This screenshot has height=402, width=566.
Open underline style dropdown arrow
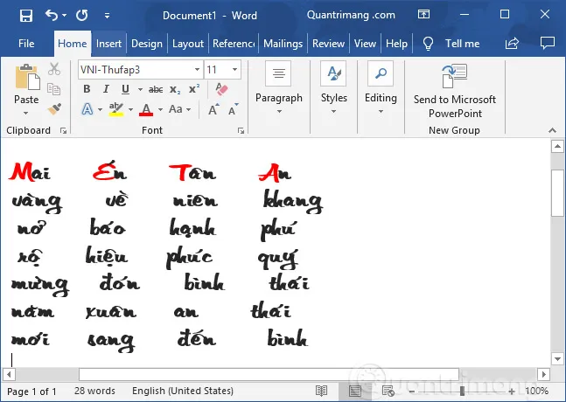coord(140,89)
